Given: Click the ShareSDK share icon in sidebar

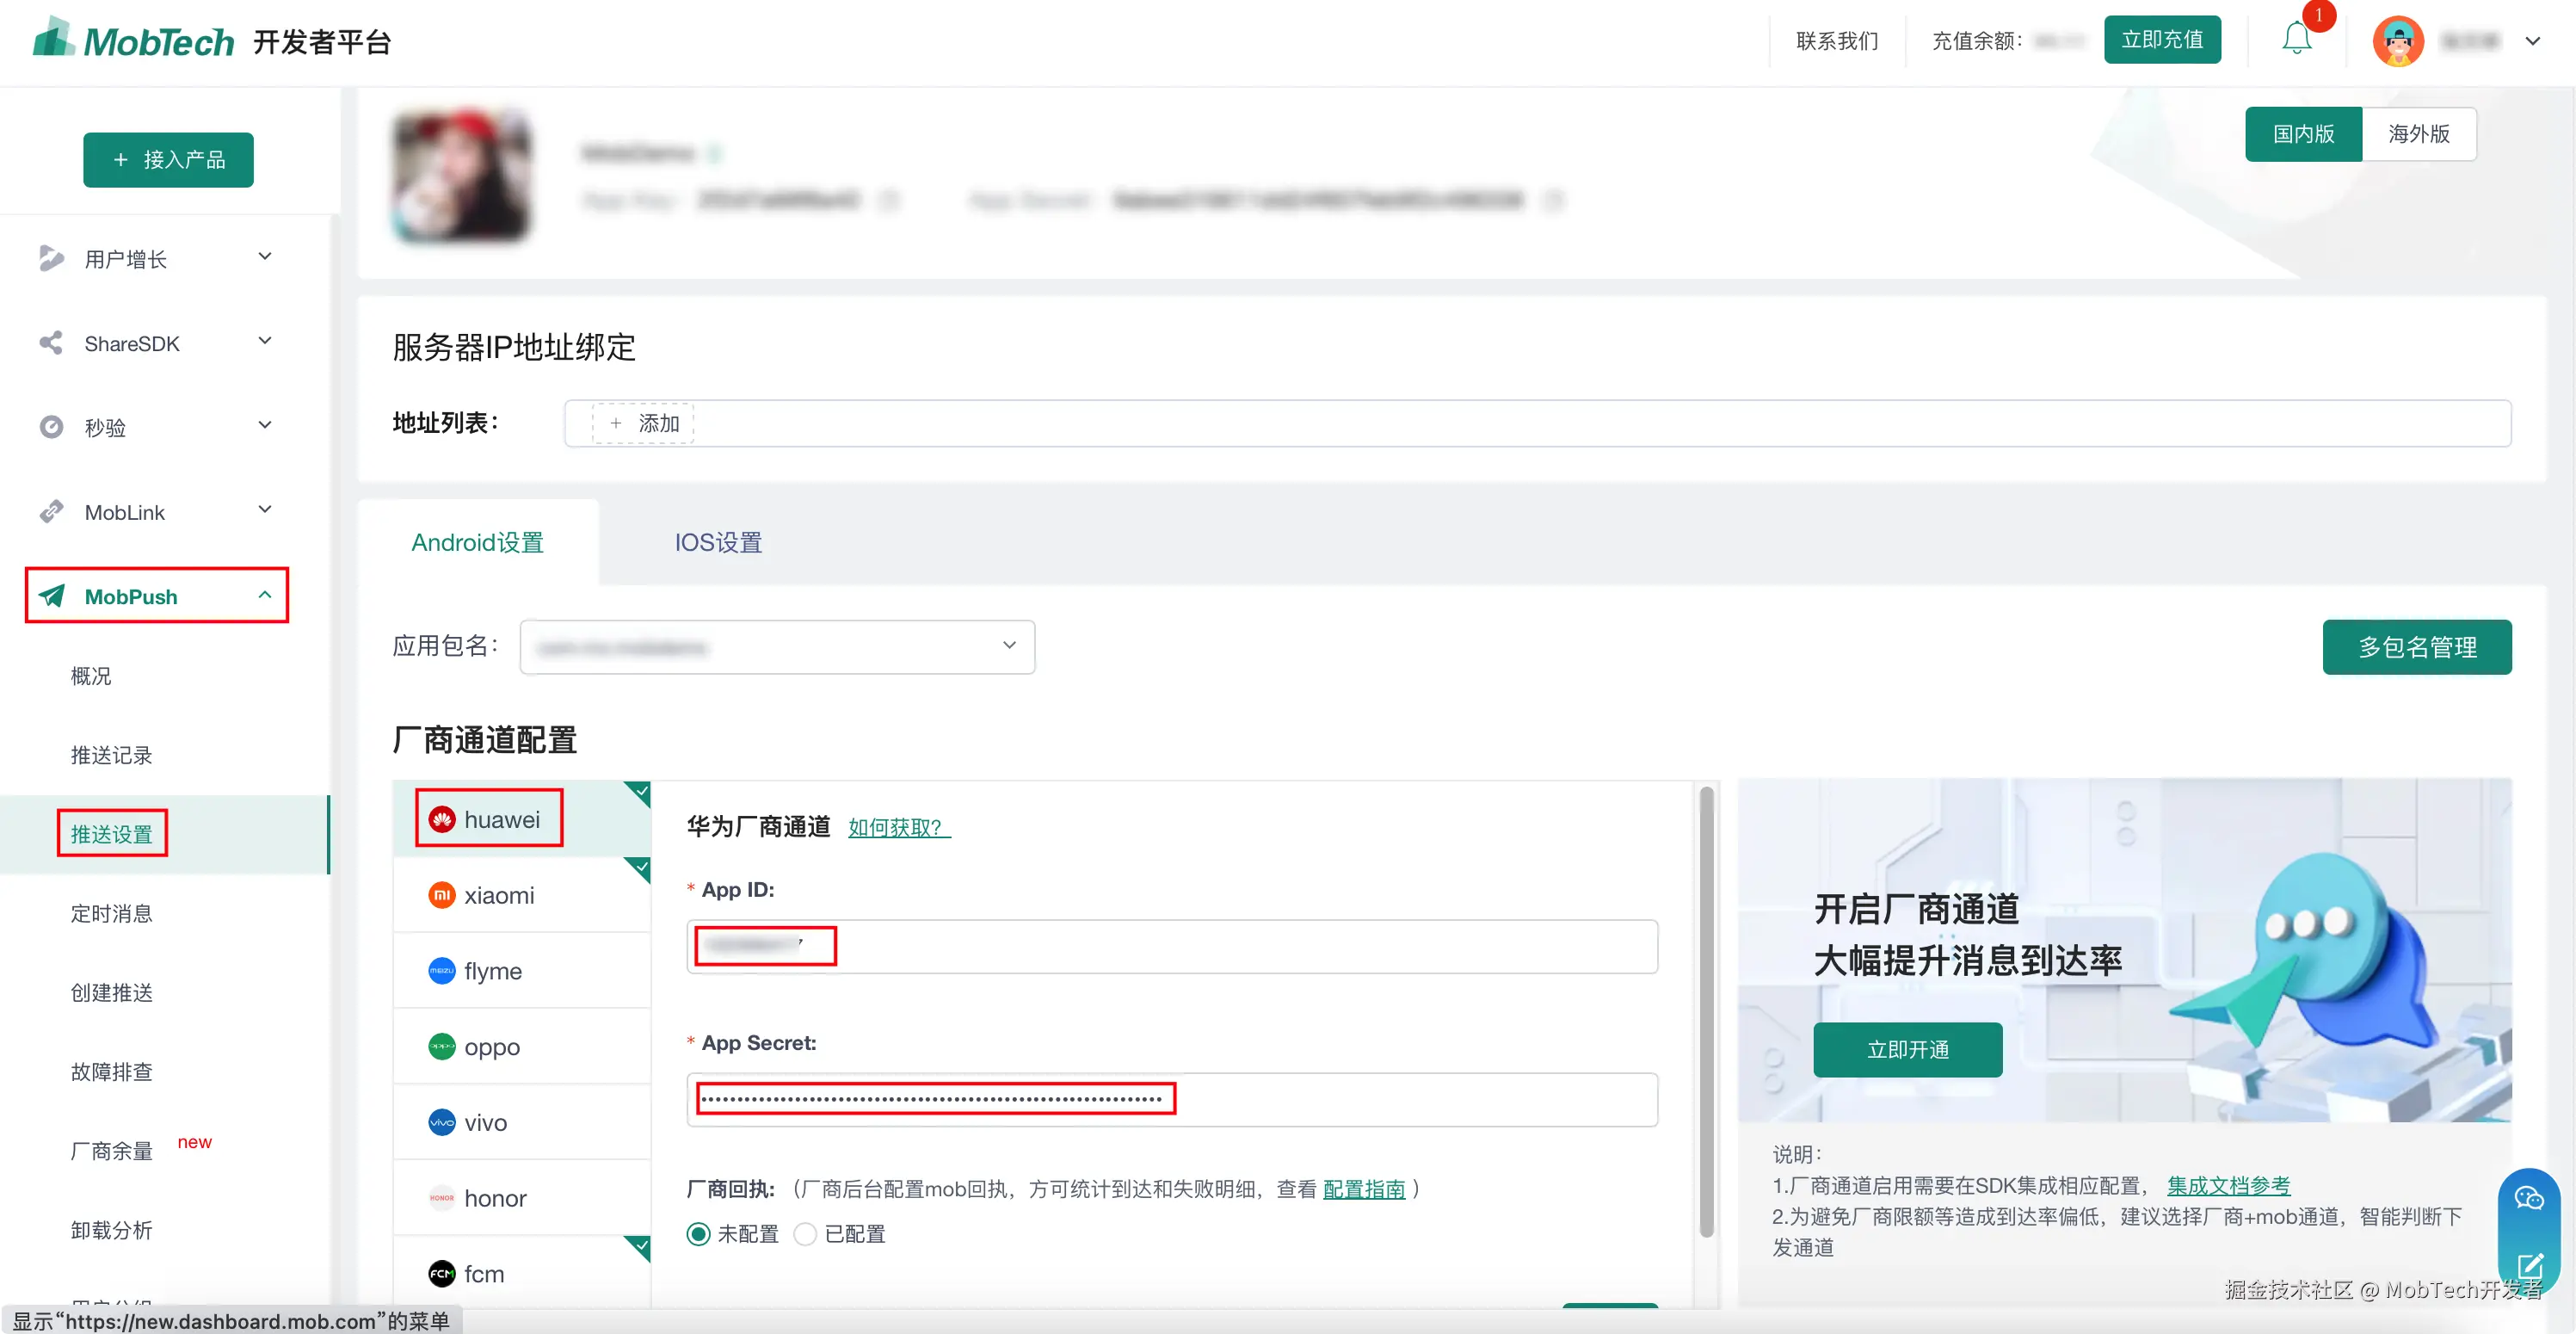Looking at the screenshot, I should (51, 343).
